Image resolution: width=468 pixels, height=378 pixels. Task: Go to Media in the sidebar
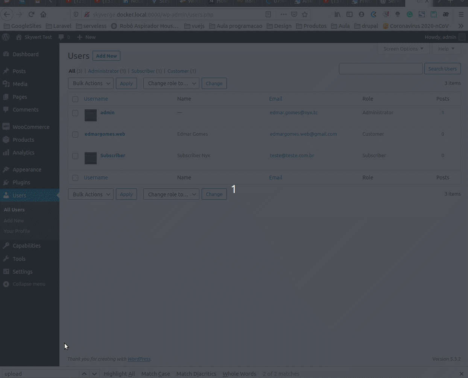click(x=20, y=84)
